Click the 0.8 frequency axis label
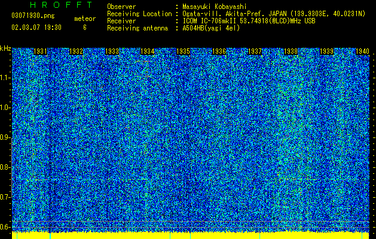Screen dimensions: 376x239 [5, 167]
